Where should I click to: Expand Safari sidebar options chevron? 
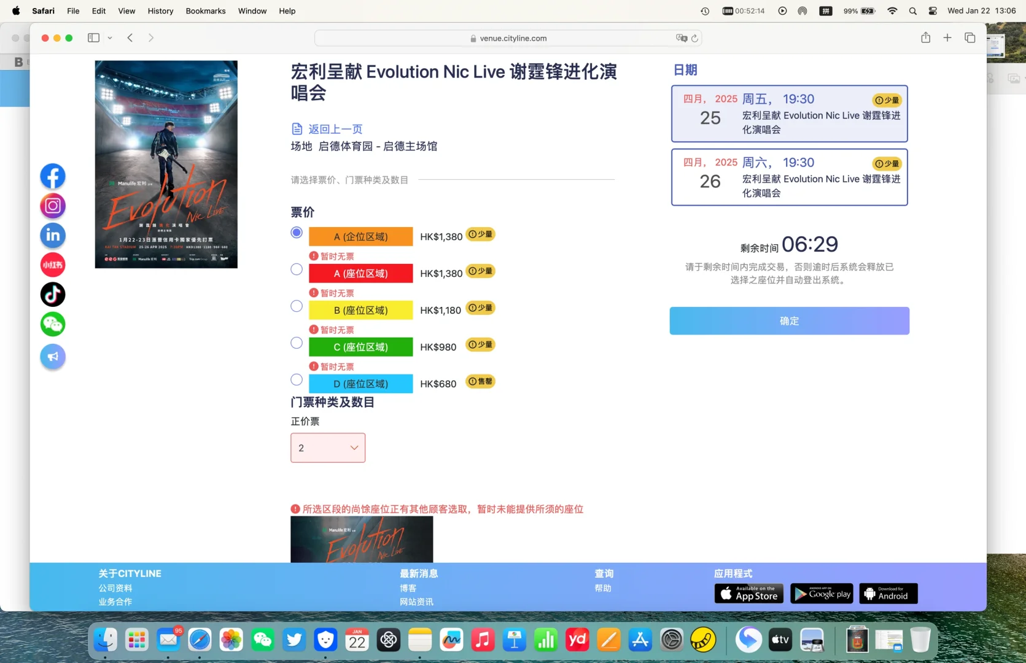(x=110, y=38)
